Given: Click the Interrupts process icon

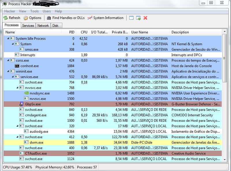Looking at the screenshot, I should [x=17, y=55].
